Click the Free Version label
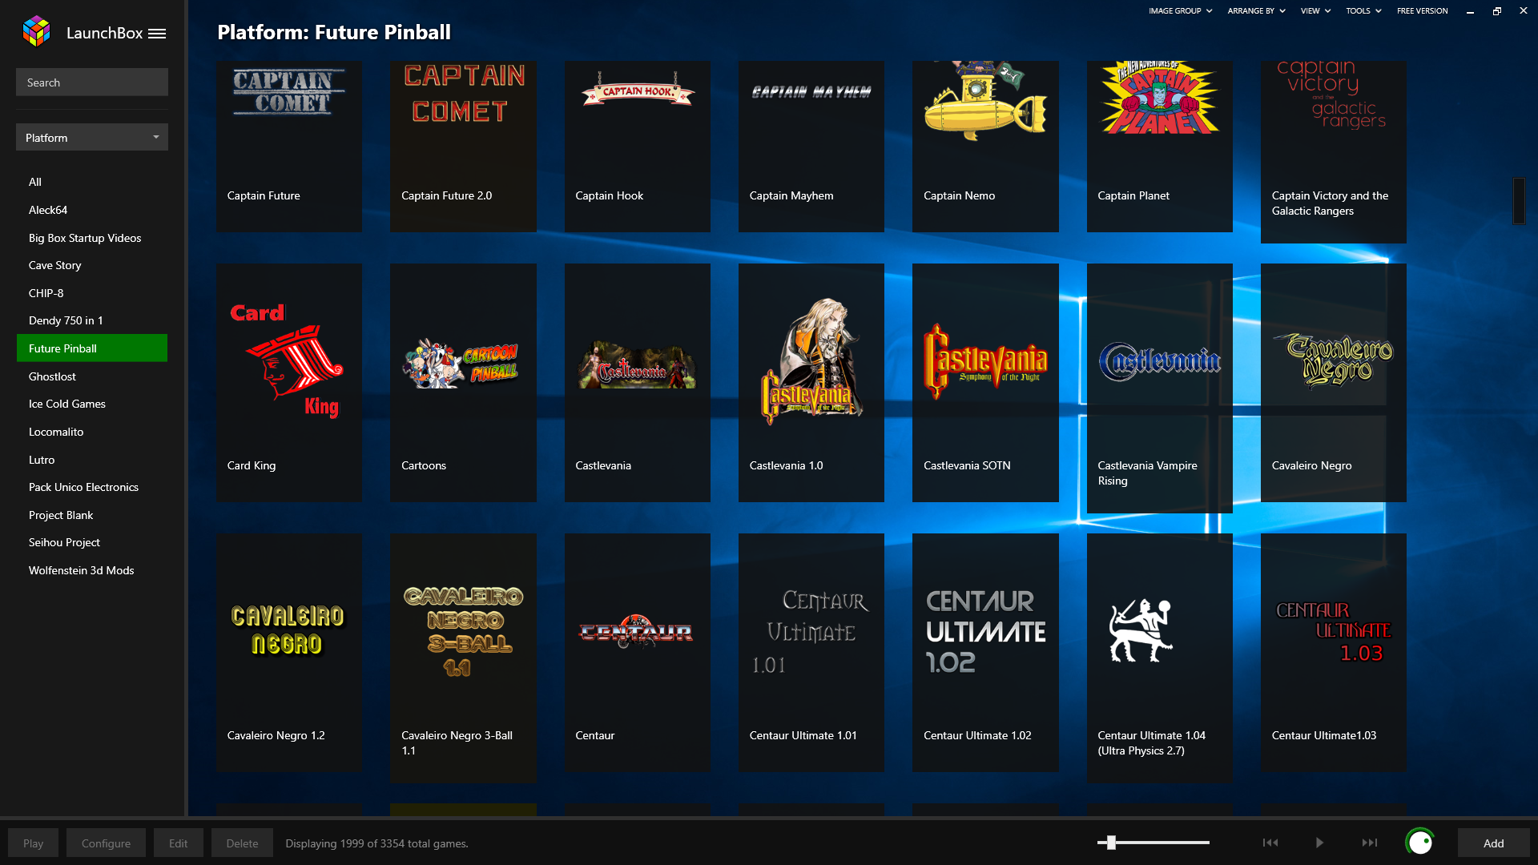The image size is (1538, 865). tap(1422, 11)
